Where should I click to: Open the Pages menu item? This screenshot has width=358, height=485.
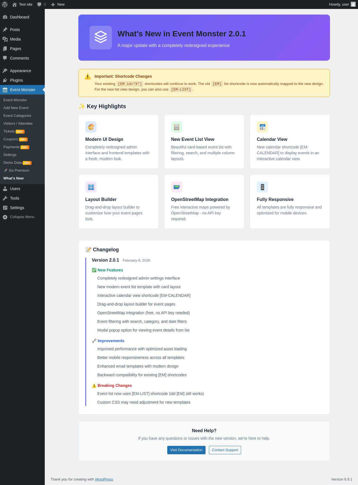click(x=22, y=49)
